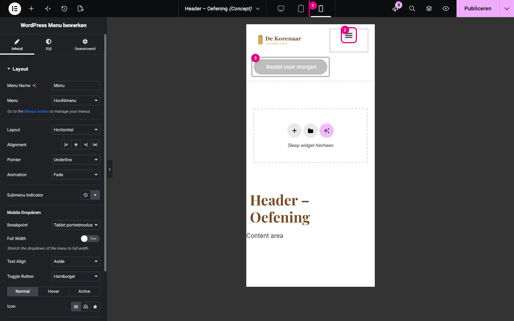Set alignment to right
This screenshot has height=321, width=514.
[86, 145]
